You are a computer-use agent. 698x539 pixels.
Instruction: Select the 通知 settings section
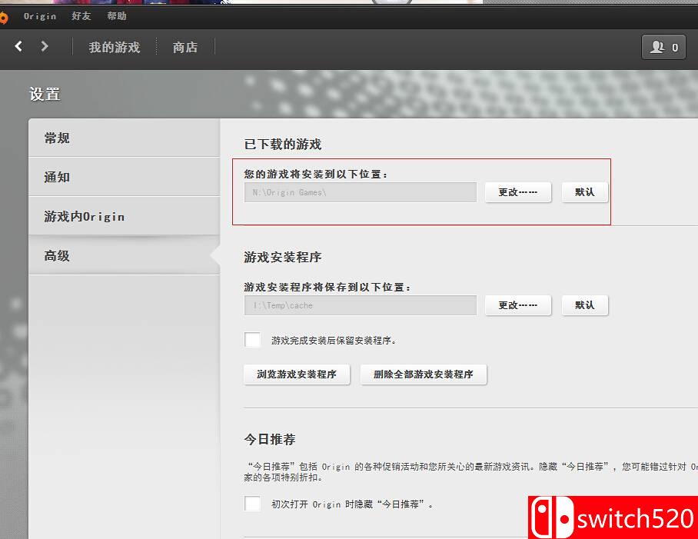55,177
